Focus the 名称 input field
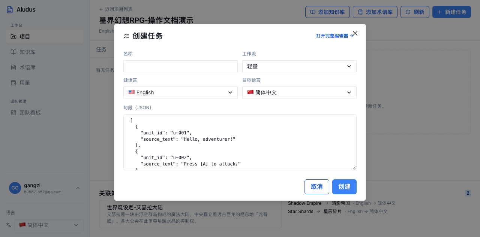 (180, 66)
